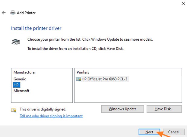This screenshot has height=137, width=187.
Task: Click the Manufacturer column header
Action: [25, 72]
